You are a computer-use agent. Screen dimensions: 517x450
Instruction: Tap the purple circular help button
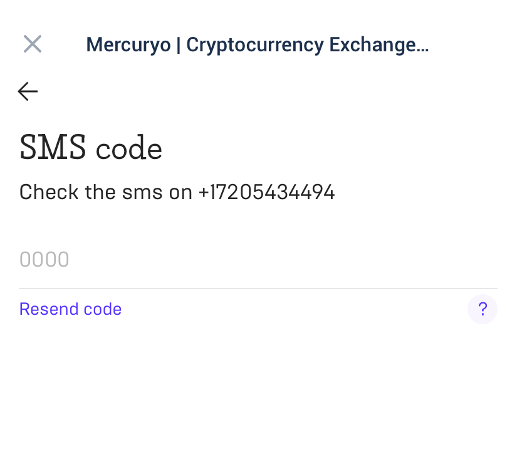pyautogui.click(x=483, y=309)
